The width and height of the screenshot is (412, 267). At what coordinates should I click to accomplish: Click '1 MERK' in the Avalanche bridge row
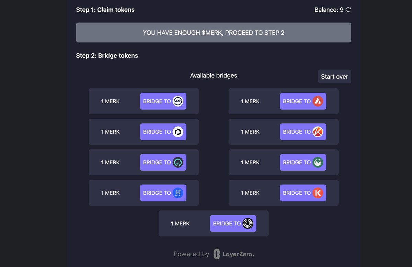click(250, 101)
